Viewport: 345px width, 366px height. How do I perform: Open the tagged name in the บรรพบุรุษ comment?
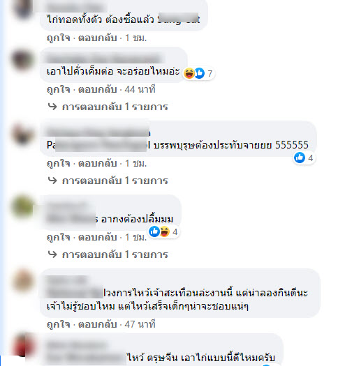[98, 145]
